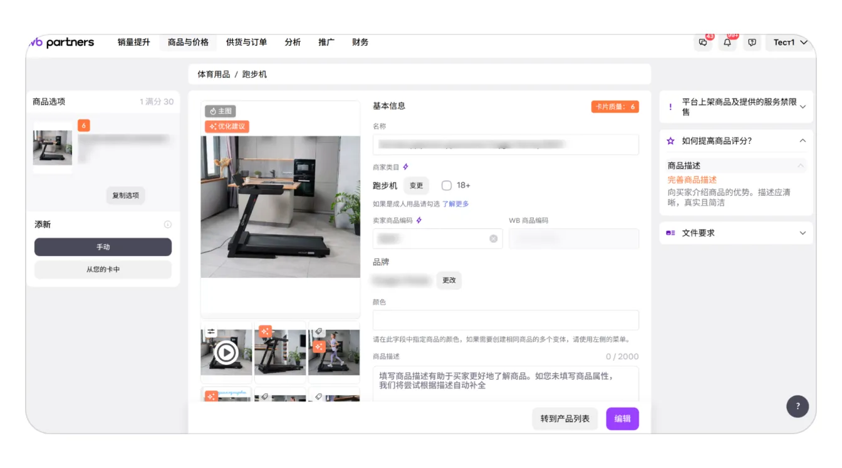Click the tag icon on the runner thumbnail
This screenshot has height=468, width=842.
click(x=319, y=332)
